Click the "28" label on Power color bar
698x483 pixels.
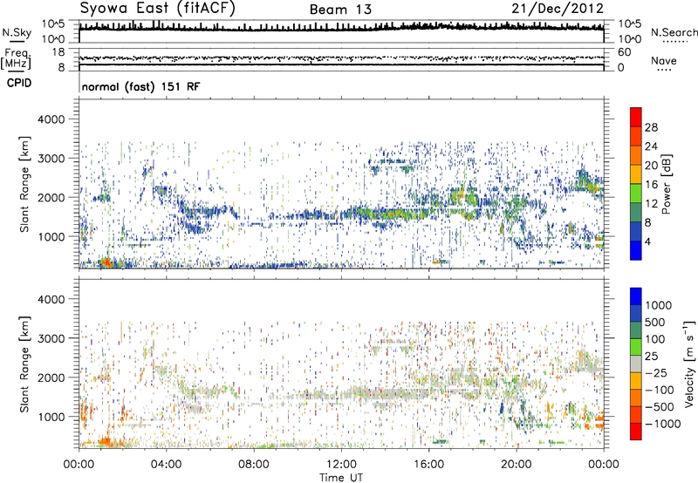coord(651,127)
